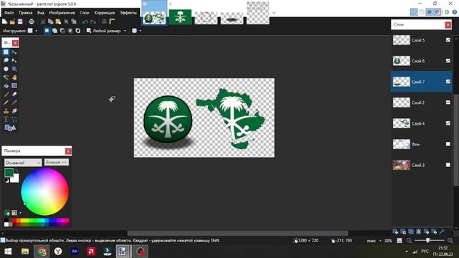This screenshot has width=459, height=258.
Task: Click the primary green color swatch
Action: (x=9, y=173)
